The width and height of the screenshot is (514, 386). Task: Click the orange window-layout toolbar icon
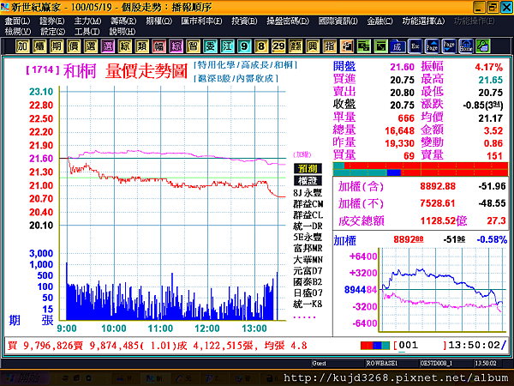click(x=346, y=46)
